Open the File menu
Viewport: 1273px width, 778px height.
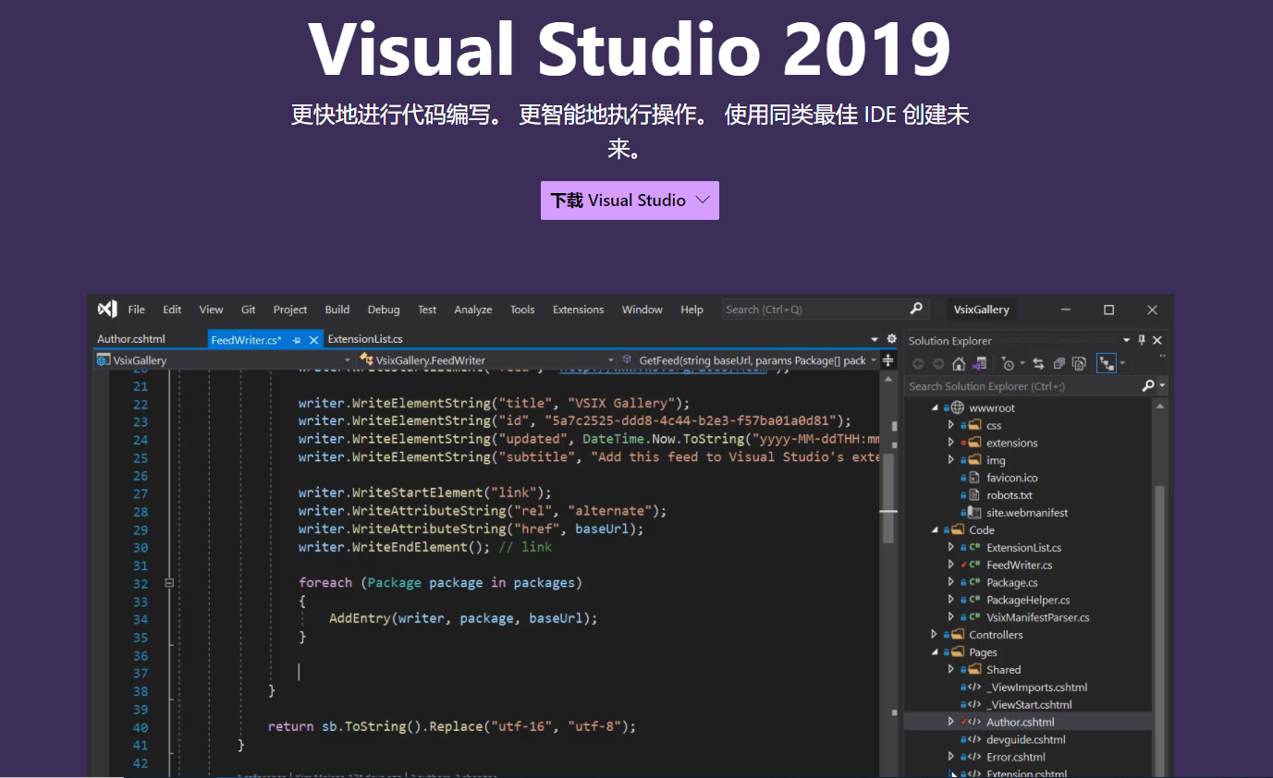click(137, 310)
